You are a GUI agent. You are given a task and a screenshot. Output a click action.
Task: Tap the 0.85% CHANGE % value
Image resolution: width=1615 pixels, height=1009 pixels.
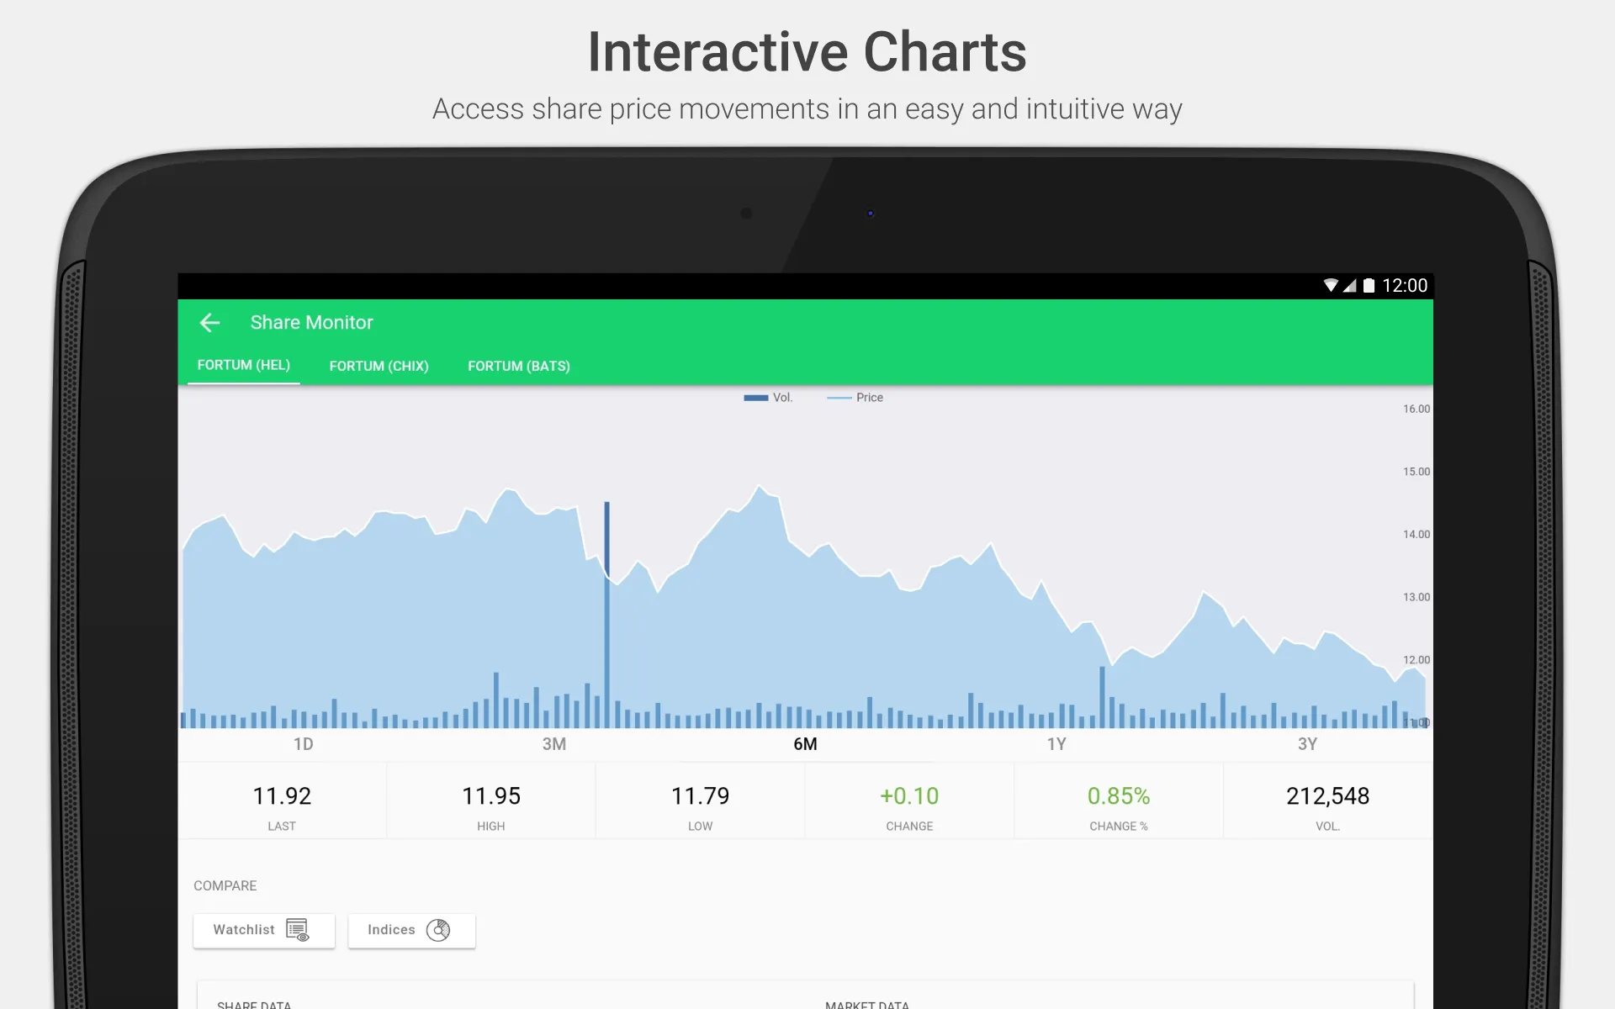click(1119, 795)
